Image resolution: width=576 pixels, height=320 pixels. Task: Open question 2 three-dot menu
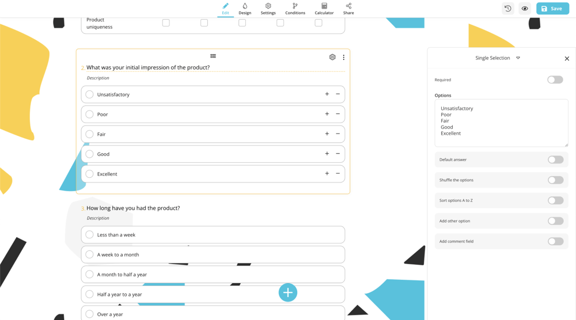tap(344, 57)
